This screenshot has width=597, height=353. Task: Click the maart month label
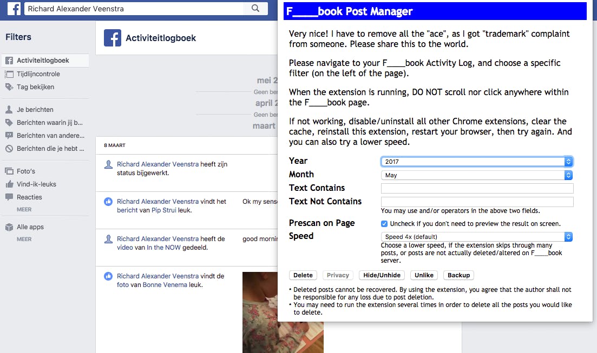(264, 126)
